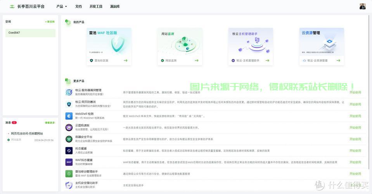
Task: Click the 2024-04-29 09:56 message timestamp
Action: click(44, 140)
